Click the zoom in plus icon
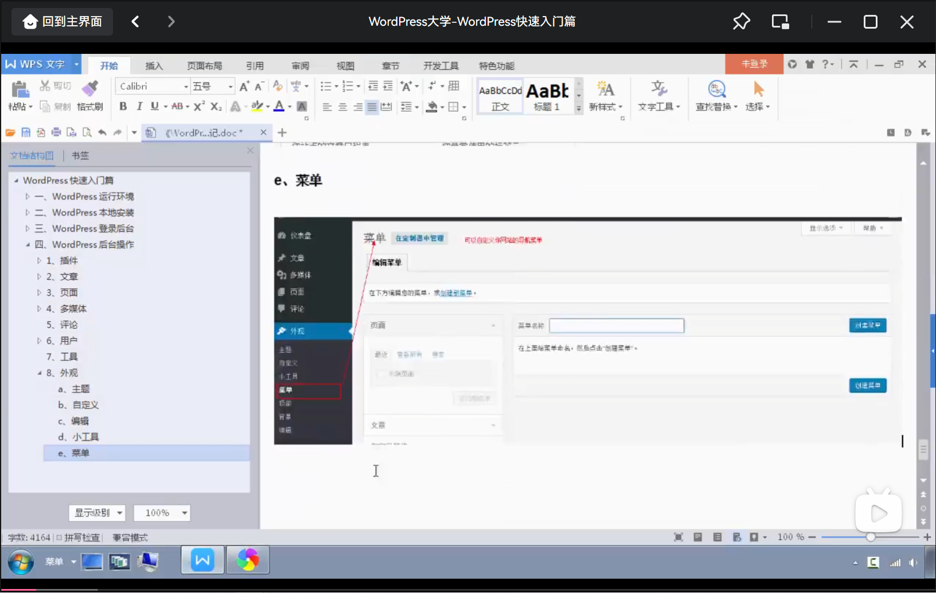The width and height of the screenshot is (936, 593). pos(927,537)
